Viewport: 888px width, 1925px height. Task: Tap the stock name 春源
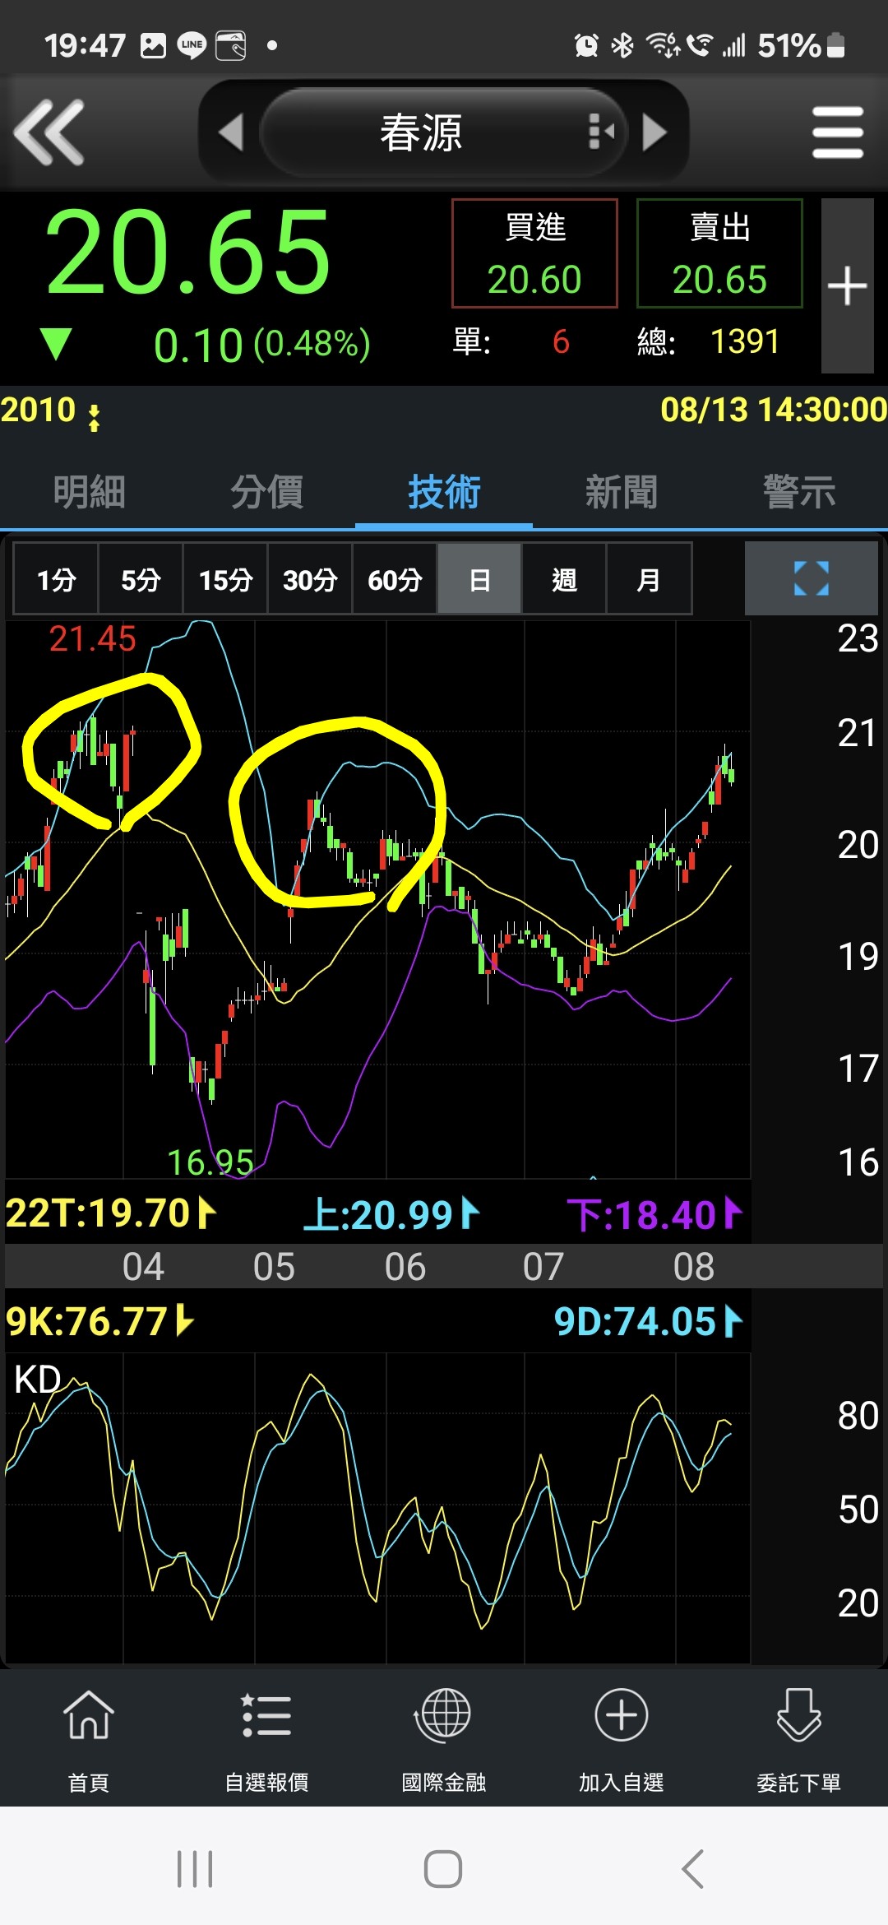(421, 132)
